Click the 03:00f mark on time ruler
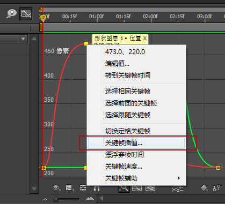 204,17
